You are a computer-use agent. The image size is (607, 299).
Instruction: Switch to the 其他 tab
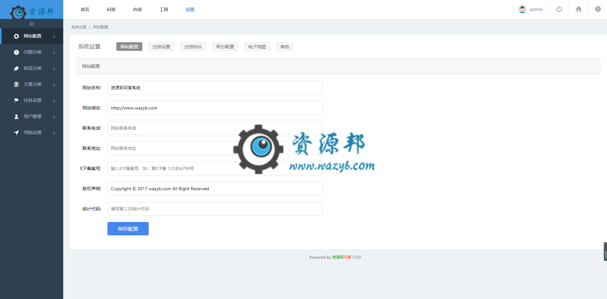(x=285, y=47)
